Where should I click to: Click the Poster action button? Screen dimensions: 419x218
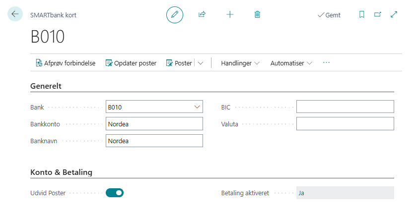click(179, 63)
